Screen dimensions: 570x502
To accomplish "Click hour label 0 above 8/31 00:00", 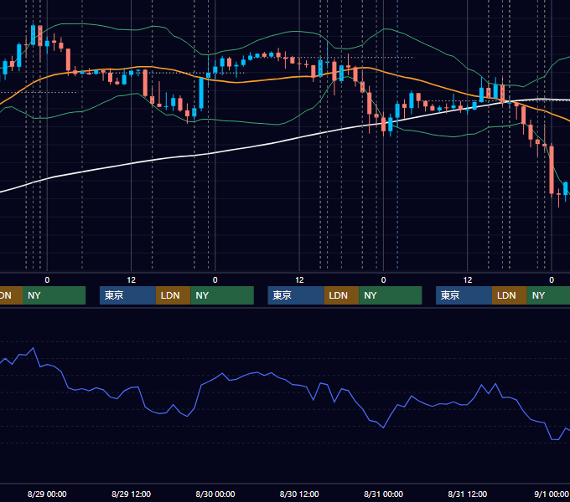I will tap(383, 280).
